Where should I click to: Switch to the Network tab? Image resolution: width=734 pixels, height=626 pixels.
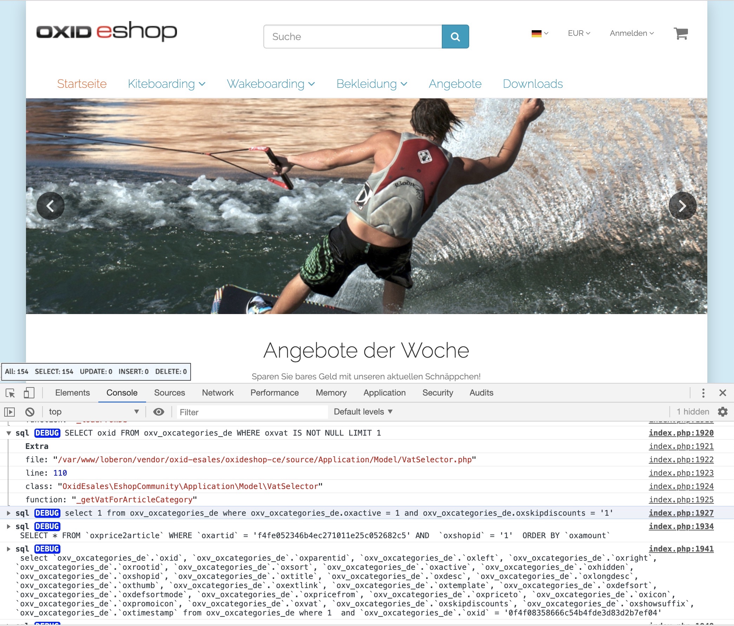click(x=217, y=393)
